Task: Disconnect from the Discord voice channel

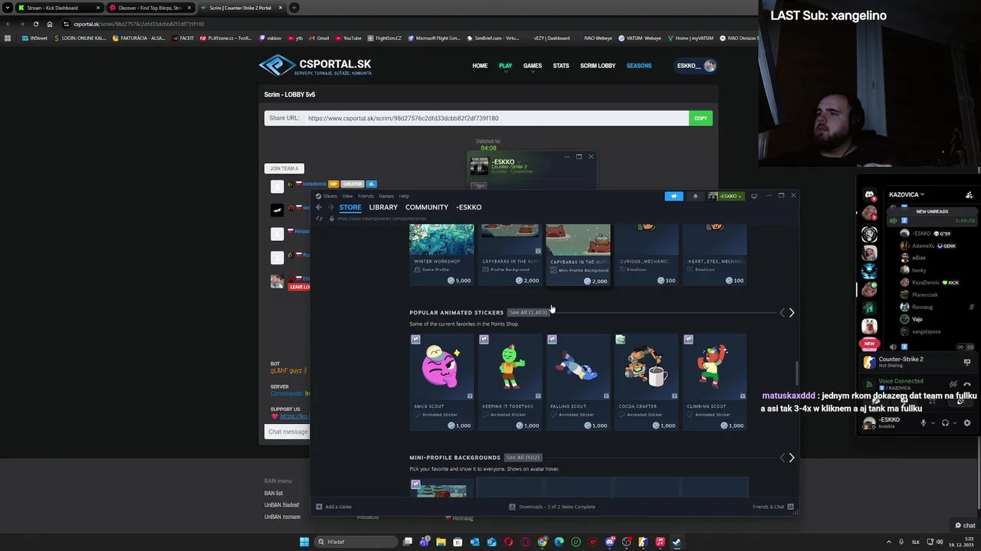Action: 968,384
